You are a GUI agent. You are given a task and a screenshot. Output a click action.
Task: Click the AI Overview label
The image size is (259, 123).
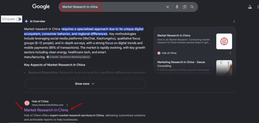click(37, 21)
